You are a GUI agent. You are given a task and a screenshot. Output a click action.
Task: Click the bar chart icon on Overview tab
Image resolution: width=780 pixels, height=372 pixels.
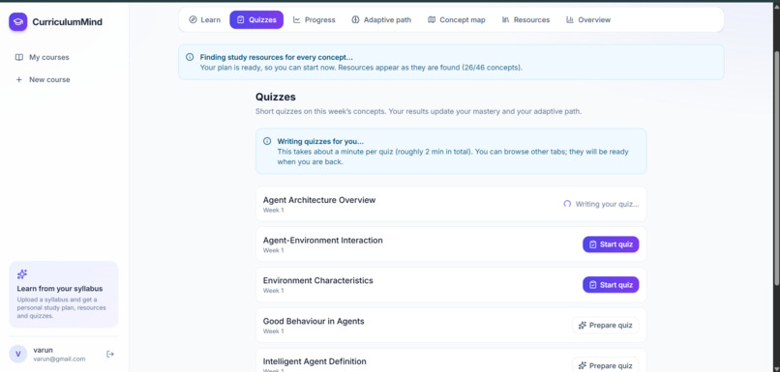pyautogui.click(x=570, y=20)
